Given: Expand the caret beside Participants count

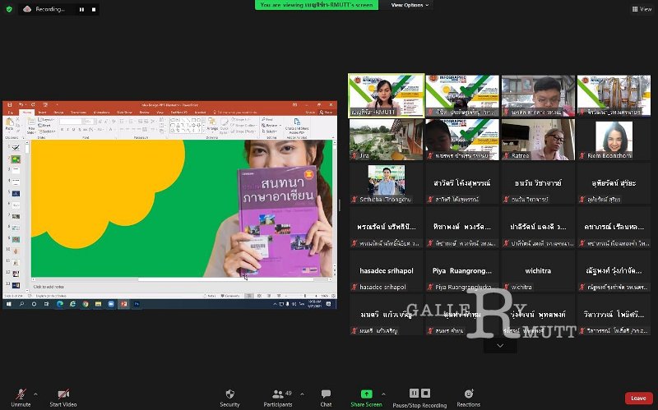Looking at the screenshot, I should 302,394.
